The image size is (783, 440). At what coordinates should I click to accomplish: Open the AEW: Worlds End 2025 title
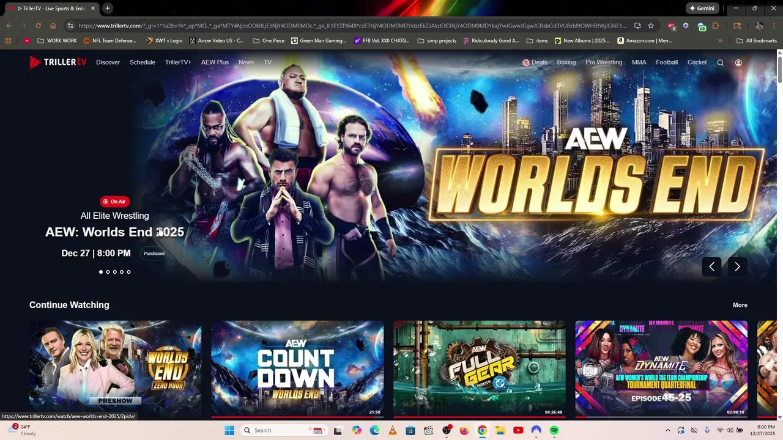click(x=114, y=232)
